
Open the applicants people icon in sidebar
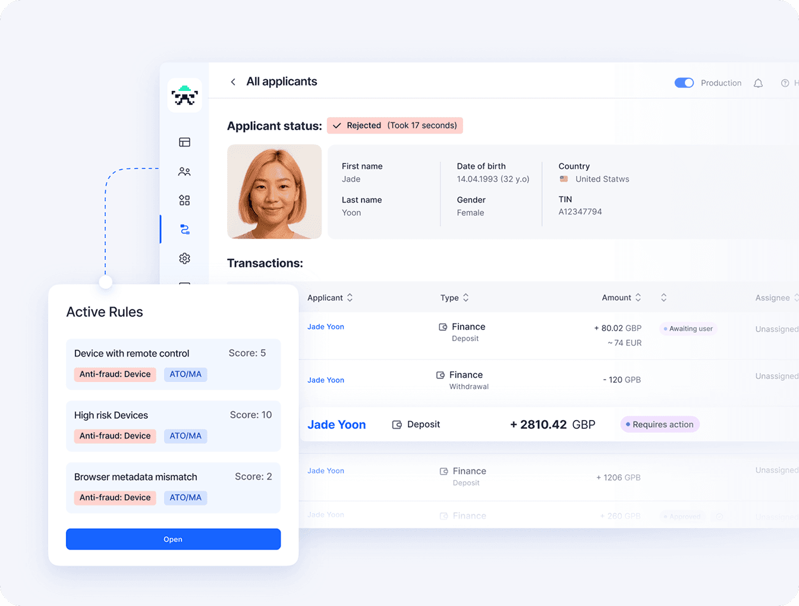point(184,171)
